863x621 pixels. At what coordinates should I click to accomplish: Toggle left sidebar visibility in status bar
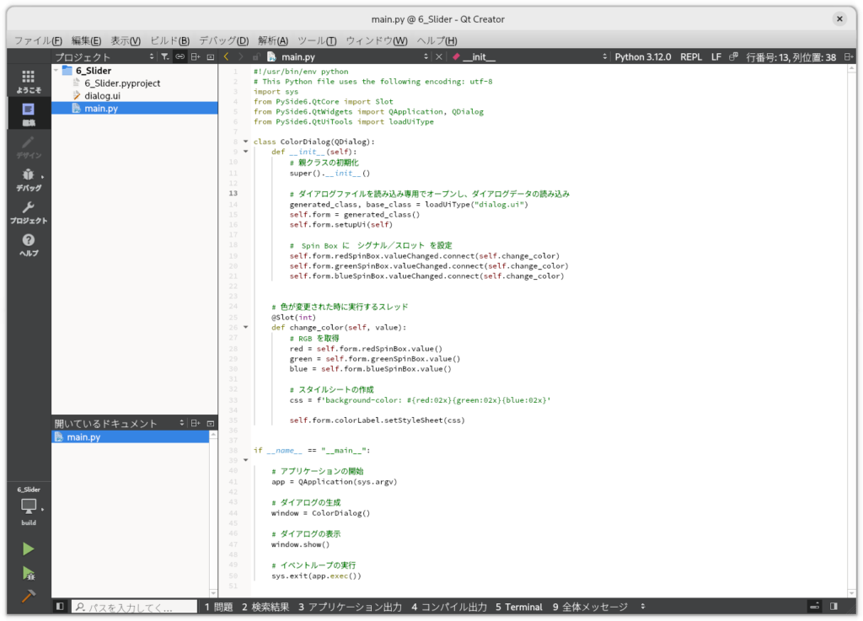coord(60,606)
